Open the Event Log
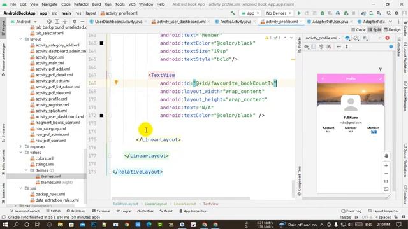408x229 pixels. click(x=351, y=211)
